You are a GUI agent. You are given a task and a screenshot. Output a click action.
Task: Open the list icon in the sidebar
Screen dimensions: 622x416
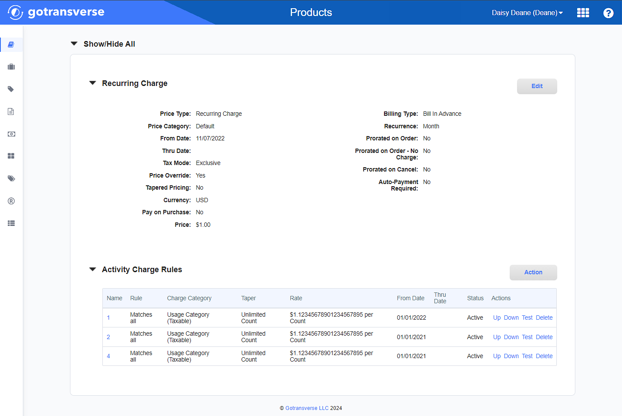(11, 223)
